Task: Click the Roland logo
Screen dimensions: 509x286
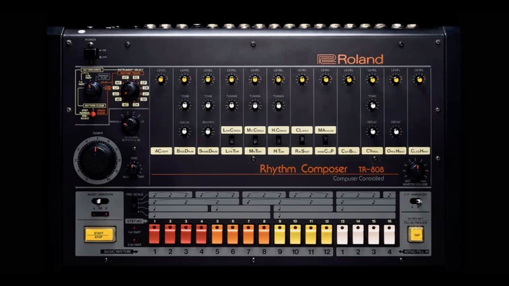Action: (x=350, y=59)
